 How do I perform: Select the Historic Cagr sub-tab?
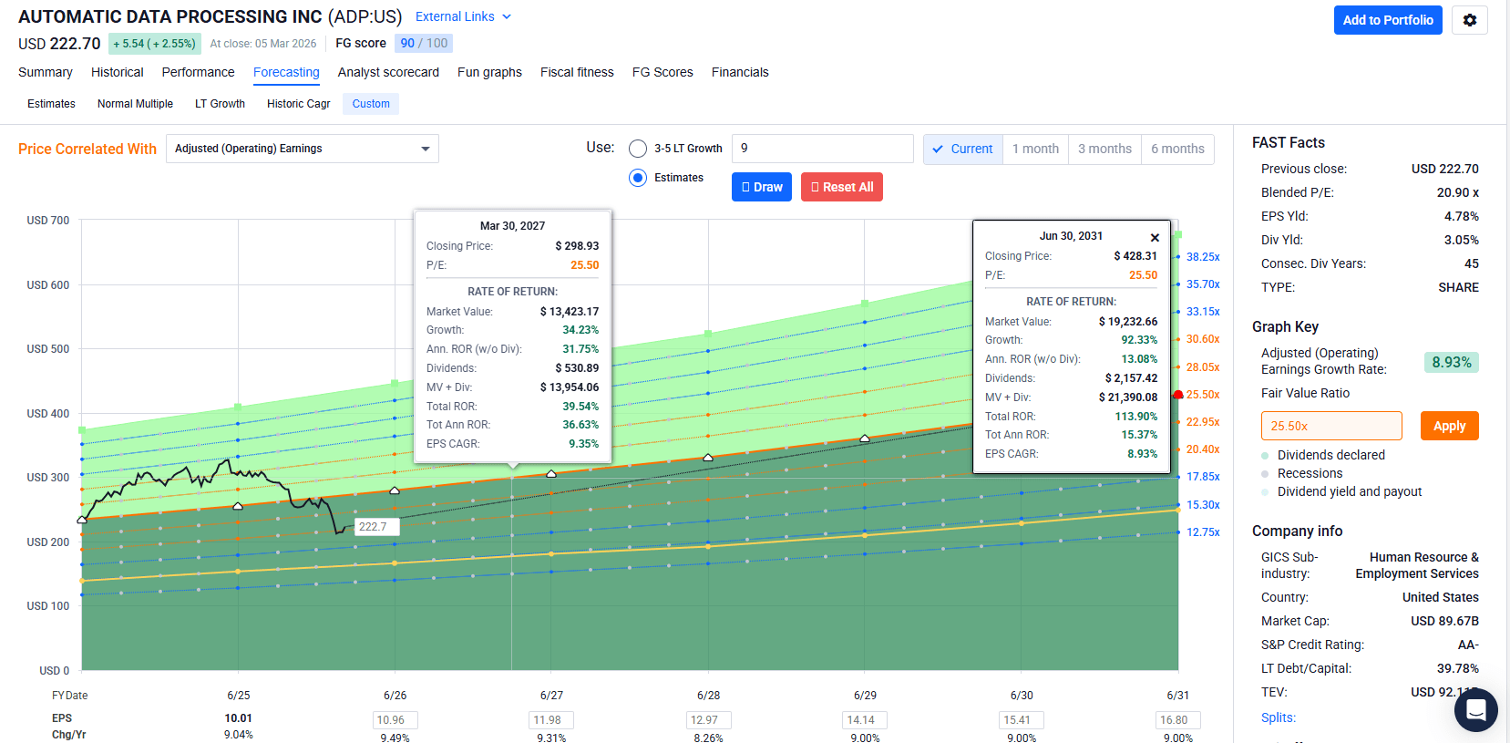298,104
